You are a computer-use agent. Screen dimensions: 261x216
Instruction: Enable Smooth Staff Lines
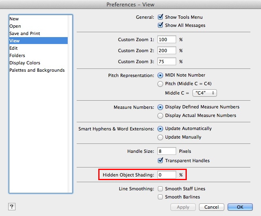click(161, 189)
